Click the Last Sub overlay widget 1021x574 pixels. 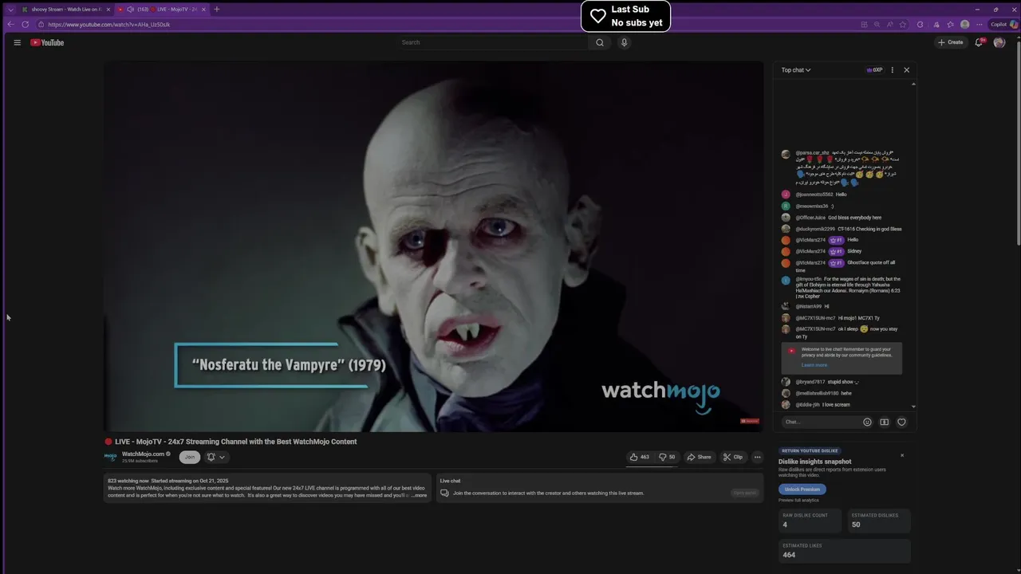point(625,16)
